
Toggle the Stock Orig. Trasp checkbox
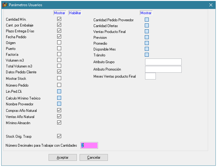coord(59,136)
